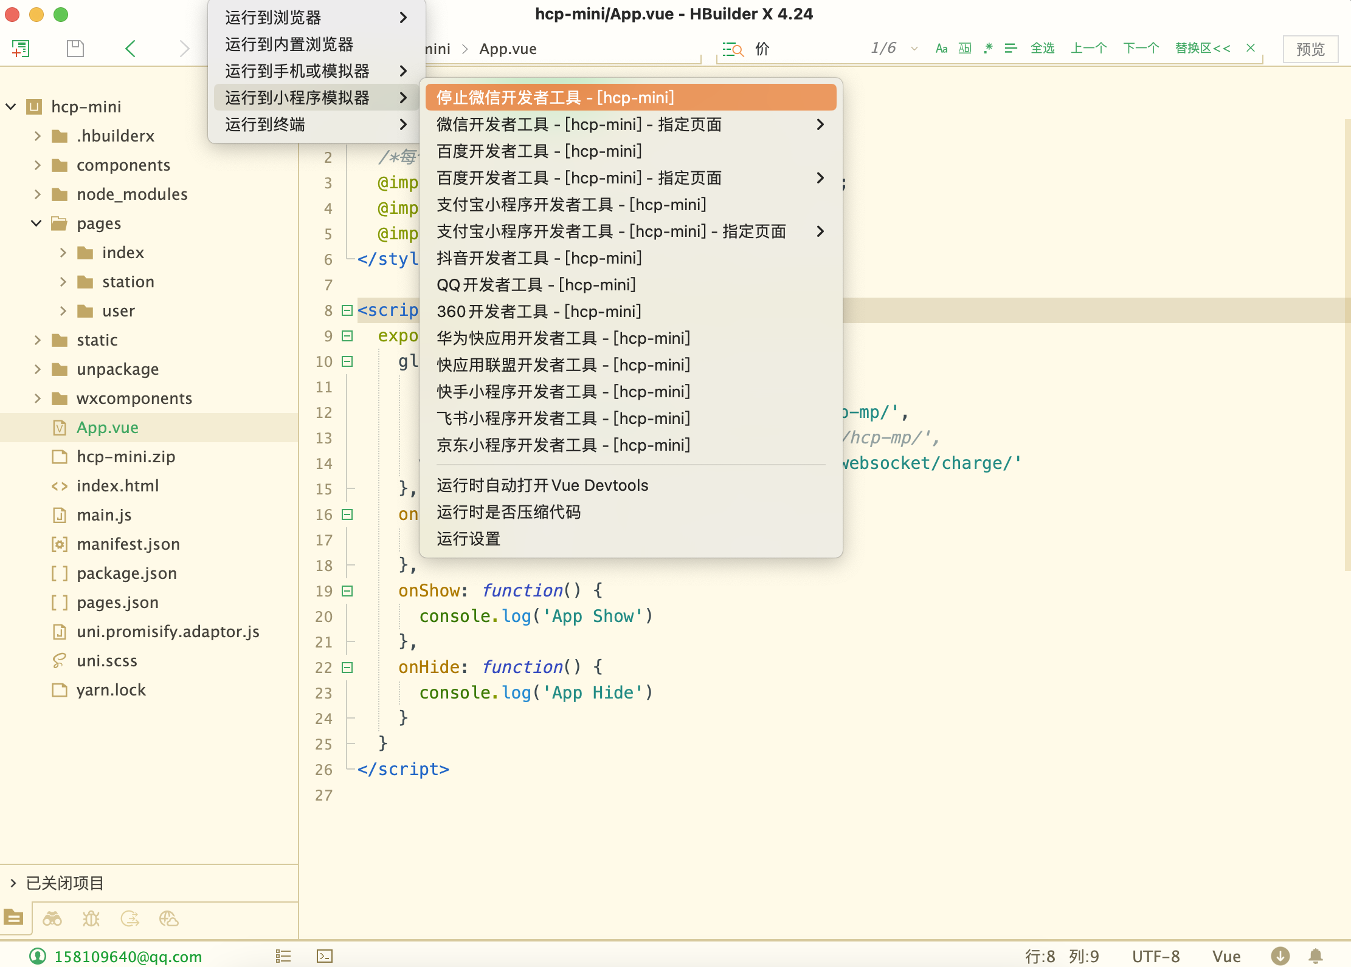Select the static folder

pos(97,340)
